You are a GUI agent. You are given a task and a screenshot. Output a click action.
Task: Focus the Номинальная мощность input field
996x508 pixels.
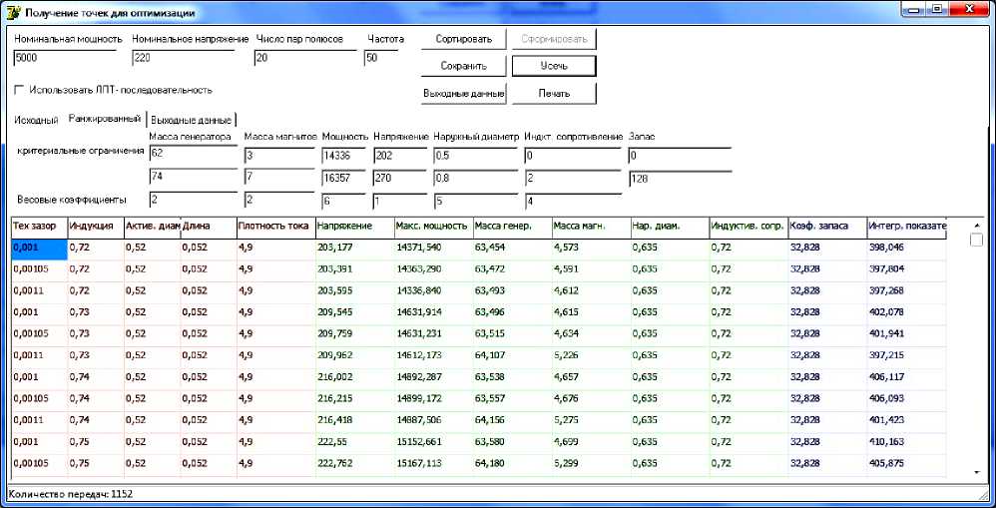click(68, 58)
